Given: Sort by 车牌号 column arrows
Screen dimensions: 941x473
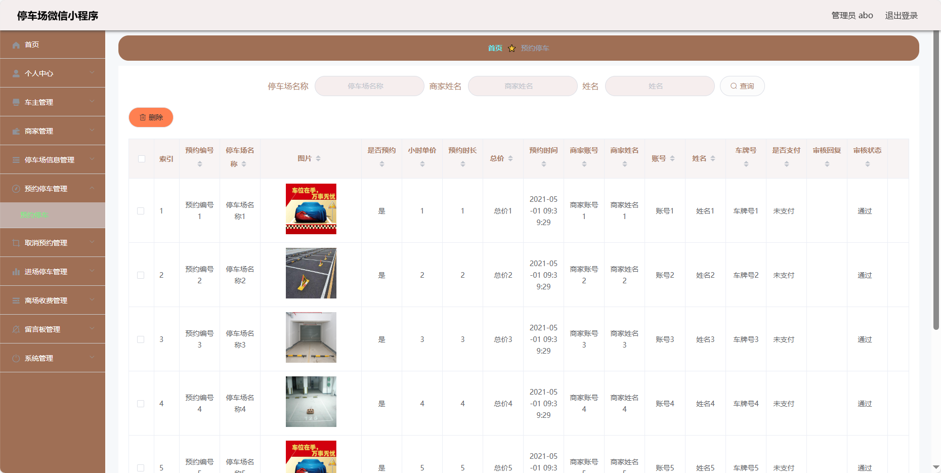Looking at the screenshot, I should point(746,164).
